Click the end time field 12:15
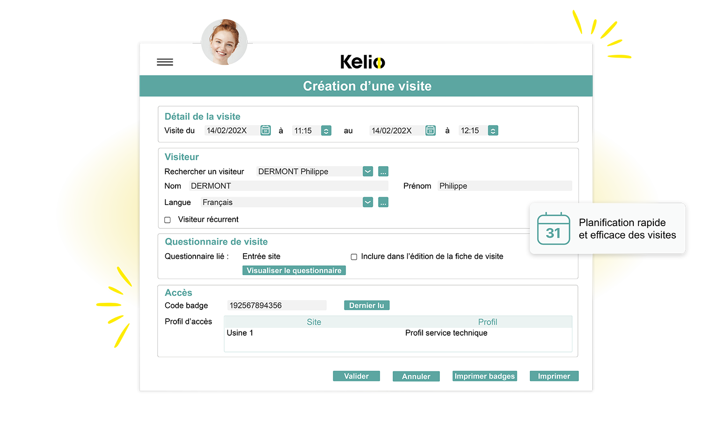This screenshot has width=702, height=440. tap(473, 131)
